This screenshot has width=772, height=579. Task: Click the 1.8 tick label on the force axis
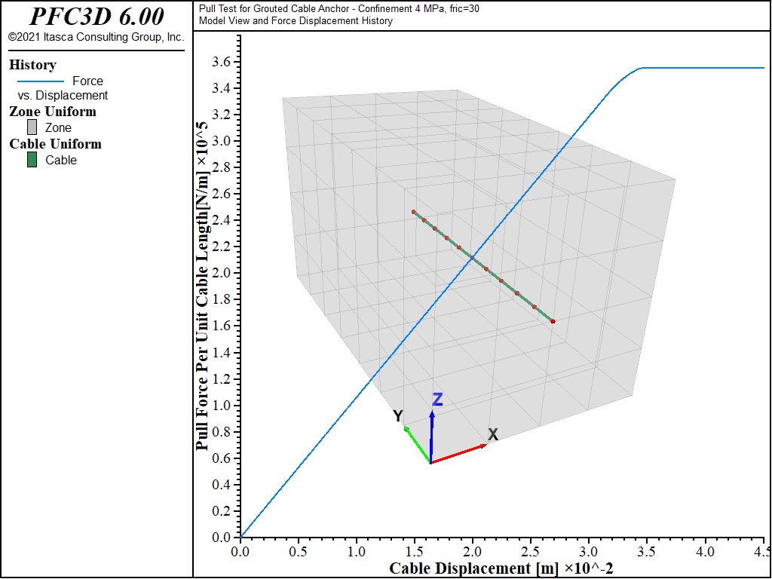tap(222, 300)
